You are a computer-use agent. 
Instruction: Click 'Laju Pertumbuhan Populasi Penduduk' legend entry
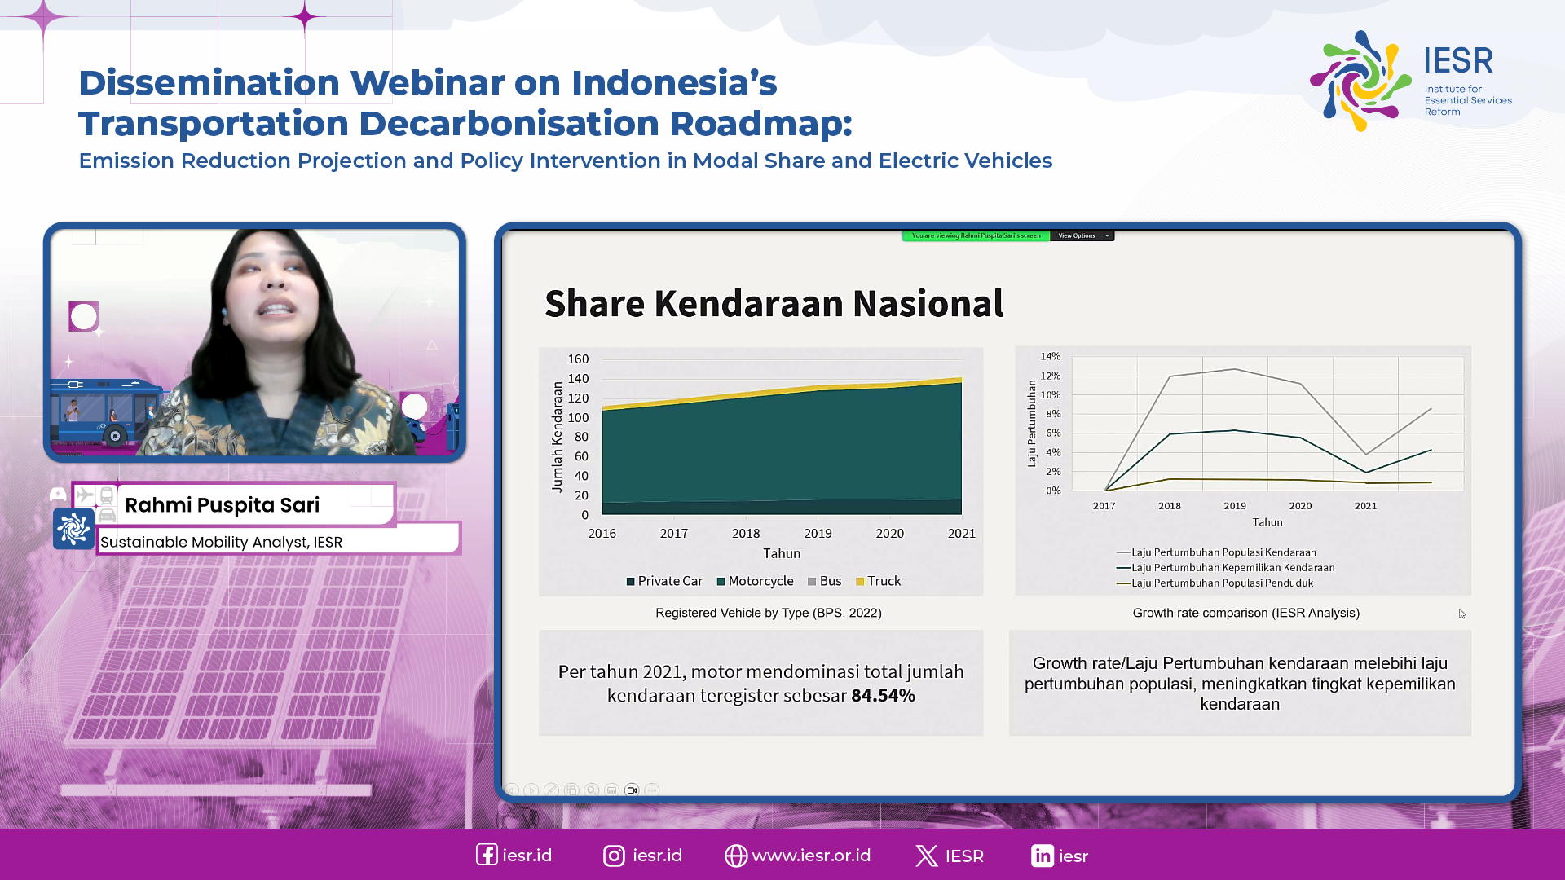[1215, 583]
